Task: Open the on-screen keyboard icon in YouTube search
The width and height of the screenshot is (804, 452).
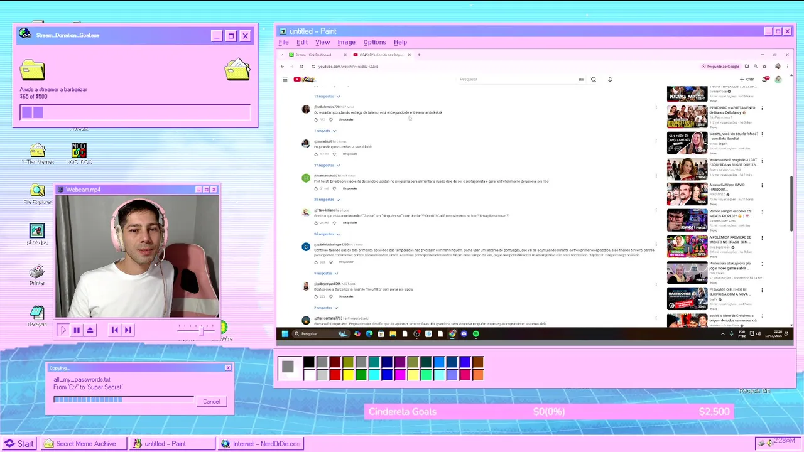Action: click(581, 79)
